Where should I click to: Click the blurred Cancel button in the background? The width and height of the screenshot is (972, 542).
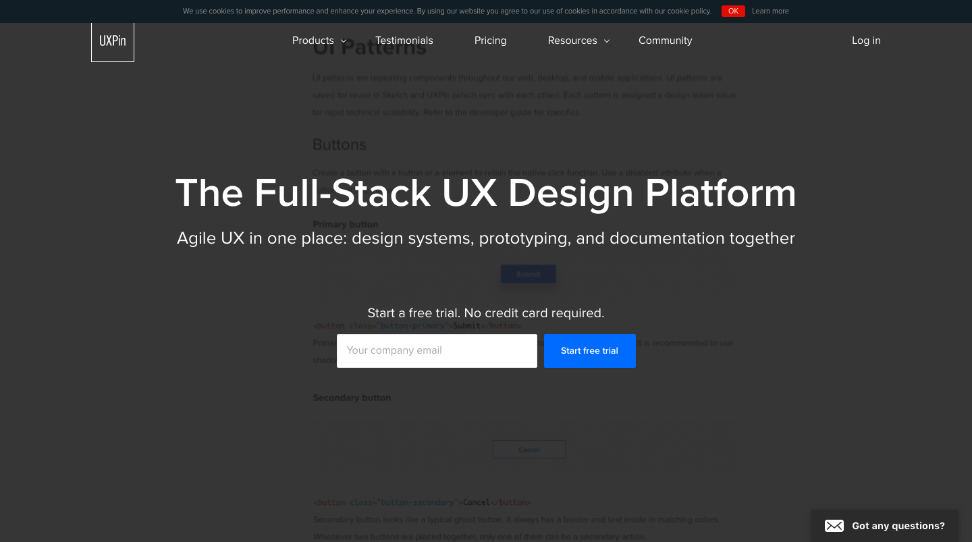tap(529, 450)
